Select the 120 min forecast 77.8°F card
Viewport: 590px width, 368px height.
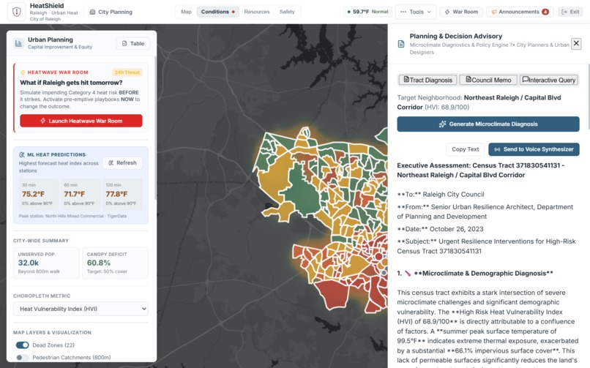(123, 194)
